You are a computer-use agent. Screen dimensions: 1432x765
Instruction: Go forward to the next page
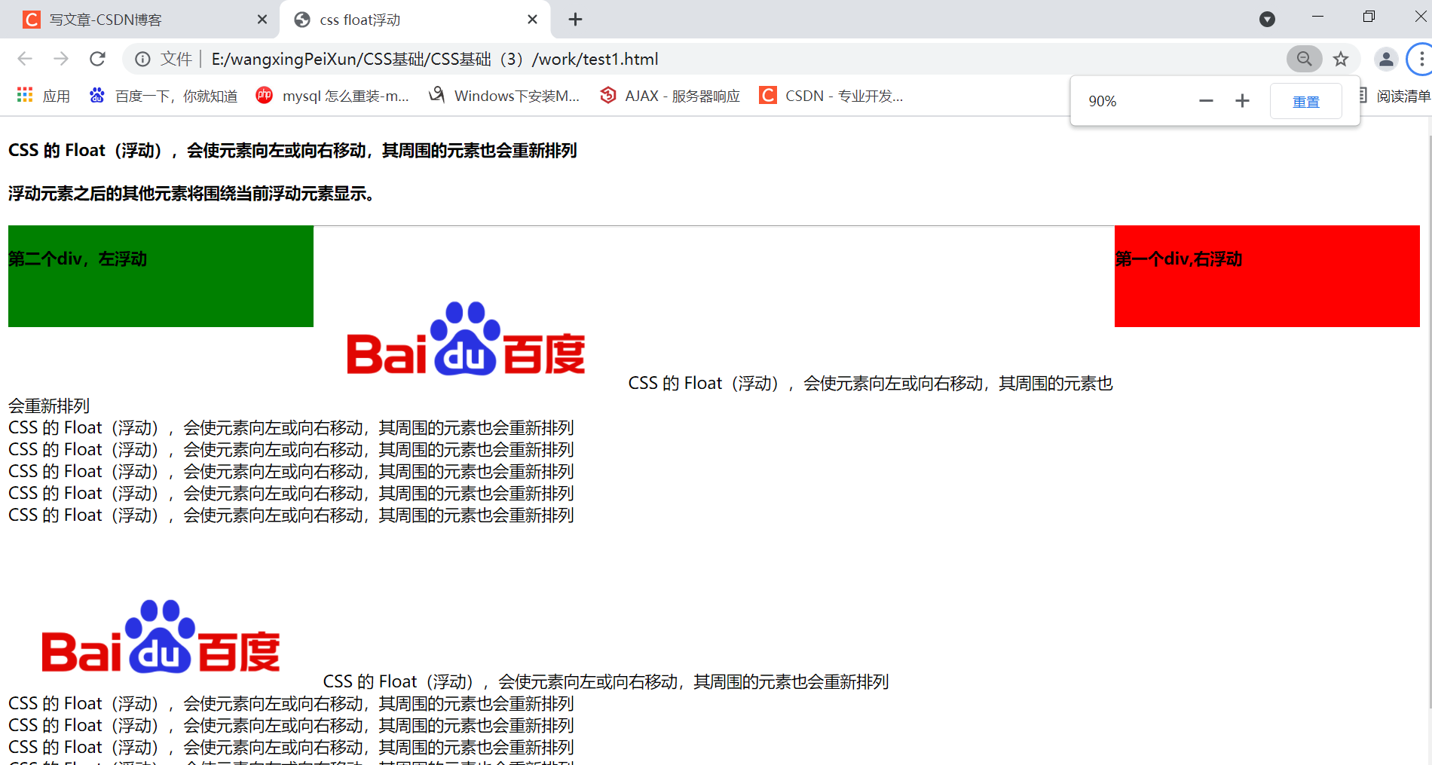[x=61, y=59]
